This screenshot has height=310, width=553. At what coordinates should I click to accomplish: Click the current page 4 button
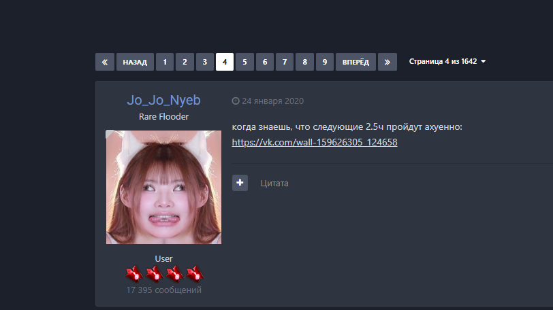(x=225, y=62)
